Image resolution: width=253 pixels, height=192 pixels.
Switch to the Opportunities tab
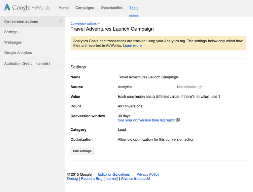click(112, 8)
